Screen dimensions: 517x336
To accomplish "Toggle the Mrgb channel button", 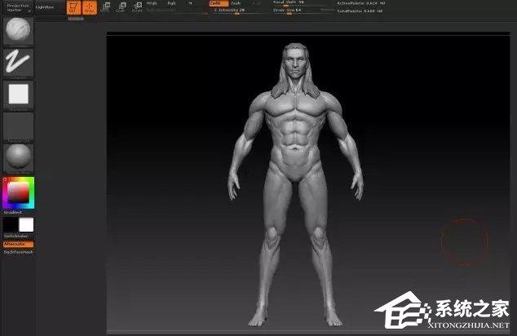I will click(x=151, y=3).
